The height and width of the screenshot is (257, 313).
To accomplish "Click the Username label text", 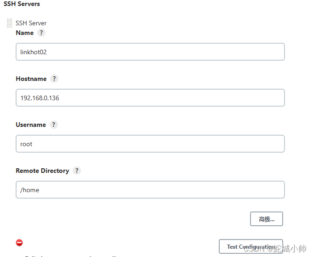I will pyautogui.click(x=31, y=125).
